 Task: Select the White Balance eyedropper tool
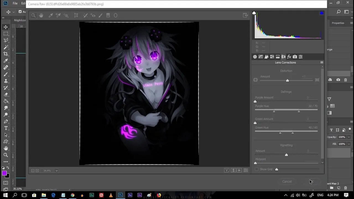point(51,15)
